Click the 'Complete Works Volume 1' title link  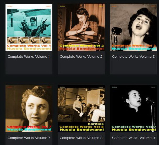(29, 57)
